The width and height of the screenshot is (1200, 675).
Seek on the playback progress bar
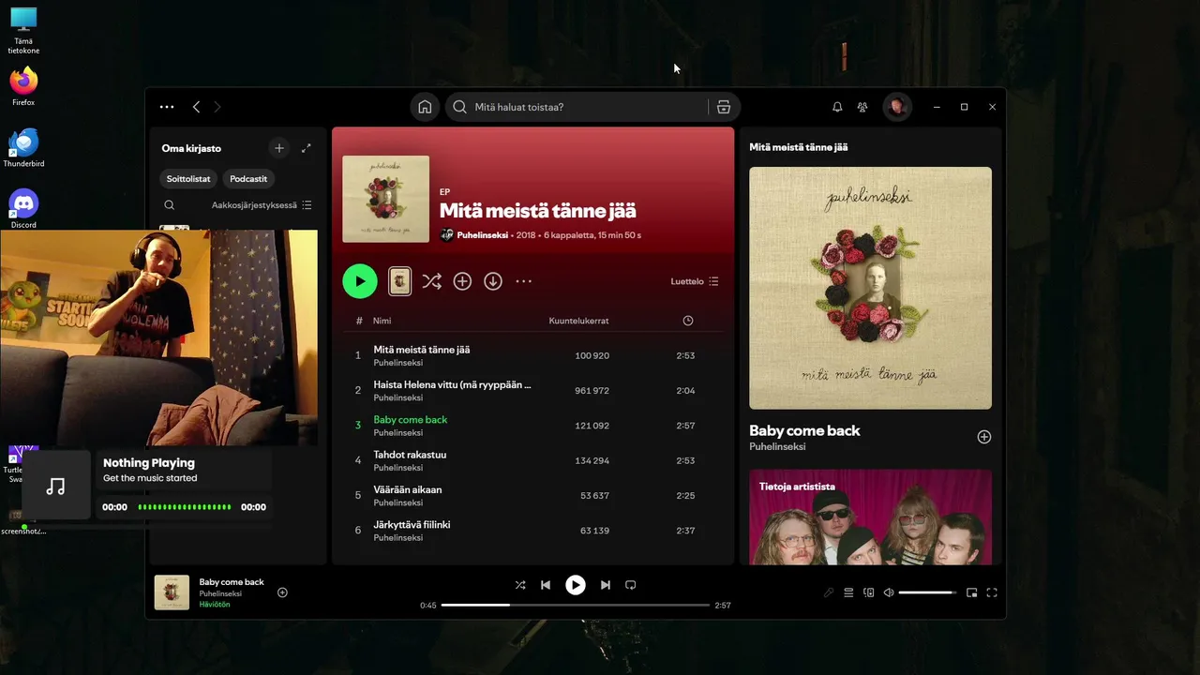point(576,605)
